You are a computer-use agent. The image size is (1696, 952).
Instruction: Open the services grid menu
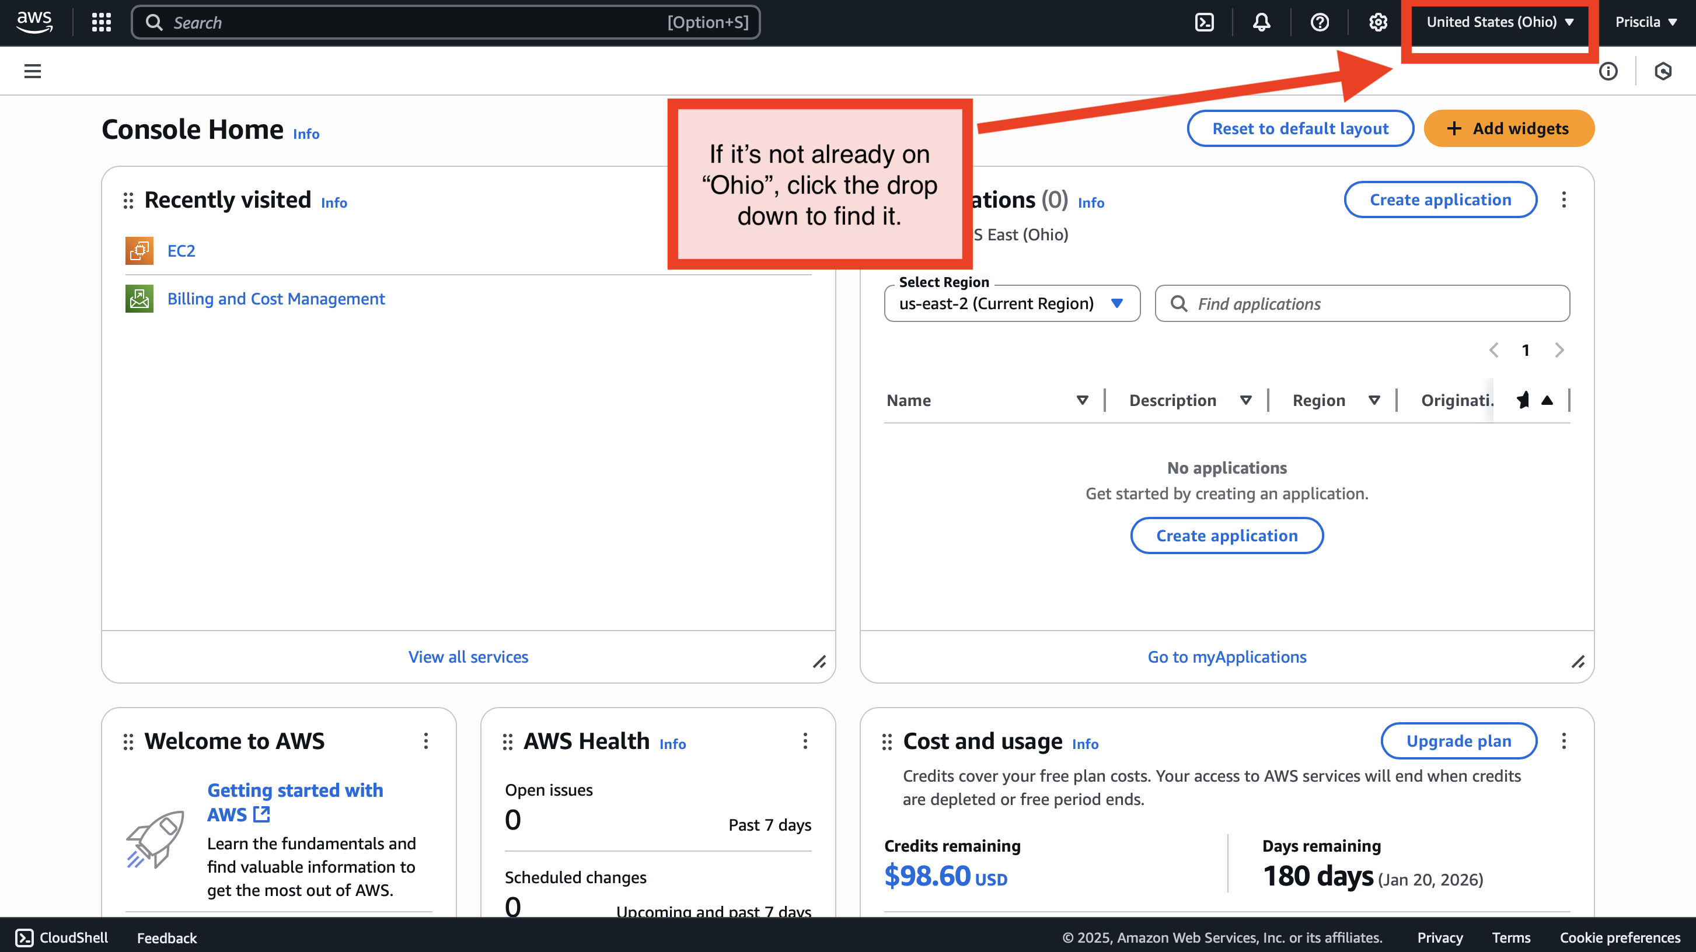pos(102,22)
